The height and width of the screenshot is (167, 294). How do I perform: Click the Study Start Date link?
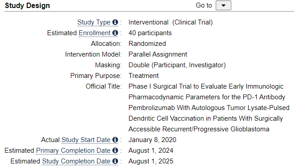tap(86, 140)
